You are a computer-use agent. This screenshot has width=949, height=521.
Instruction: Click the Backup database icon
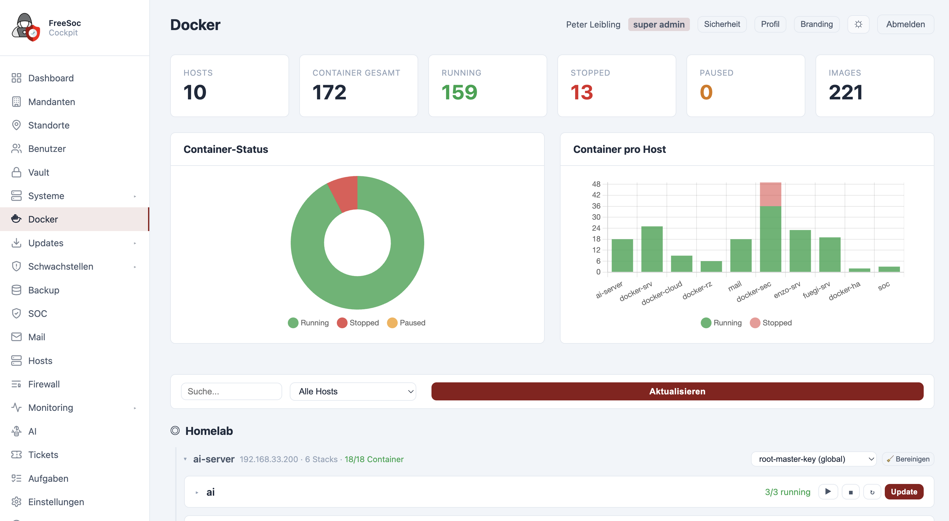click(16, 290)
